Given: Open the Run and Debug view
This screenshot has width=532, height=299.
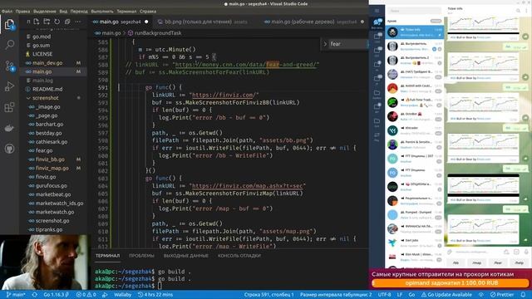Looking at the screenshot, I should click(9, 86).
